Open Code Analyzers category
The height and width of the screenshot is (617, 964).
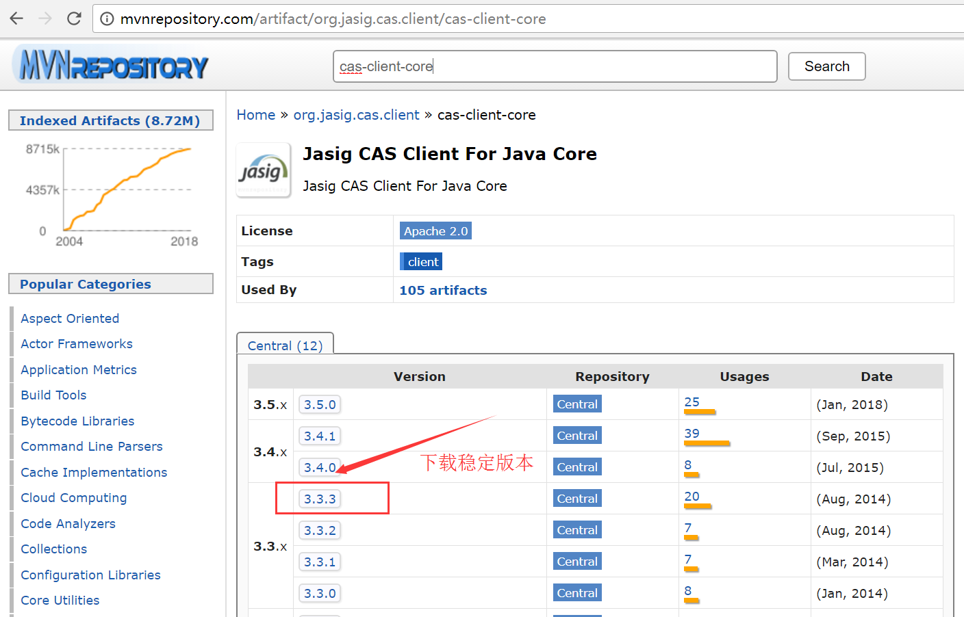[x=68, y=523]
